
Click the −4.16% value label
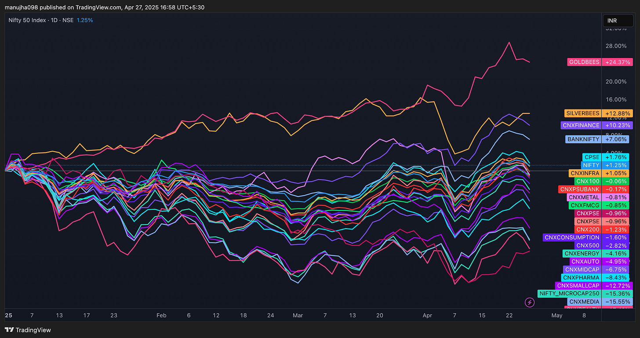(615, 254)
